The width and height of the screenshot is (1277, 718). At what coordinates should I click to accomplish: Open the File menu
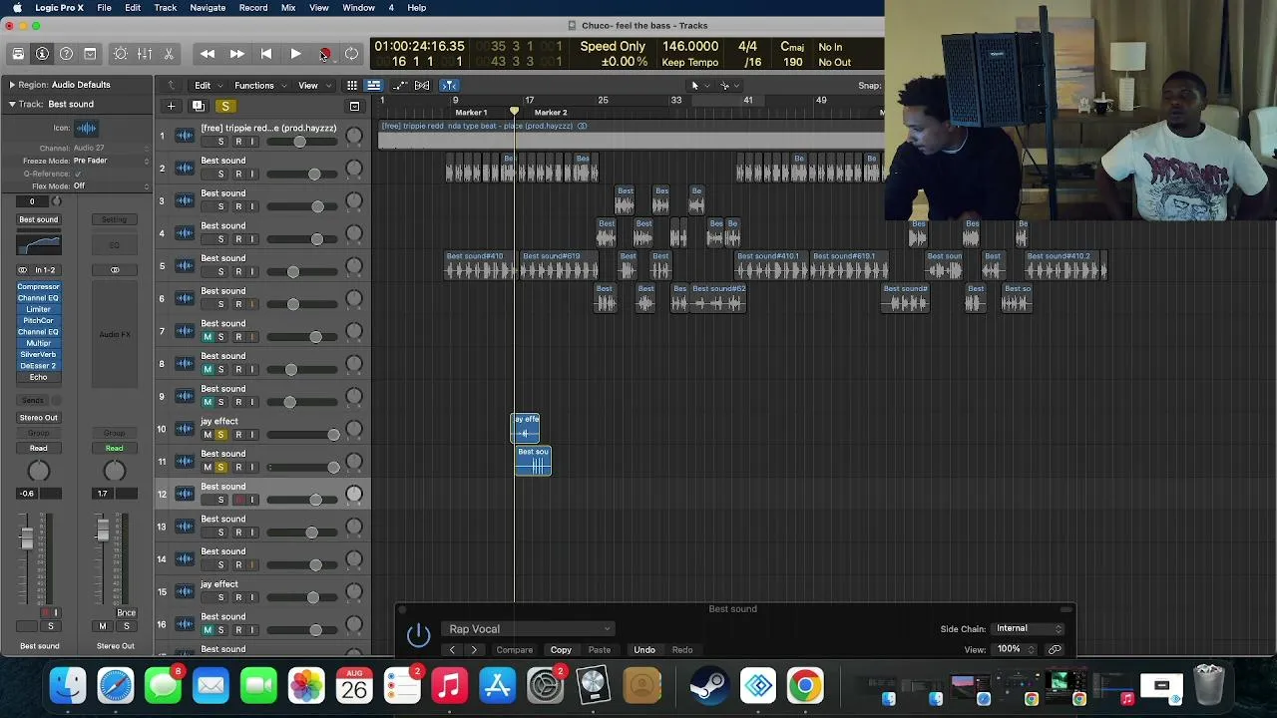tap(104, 8)
